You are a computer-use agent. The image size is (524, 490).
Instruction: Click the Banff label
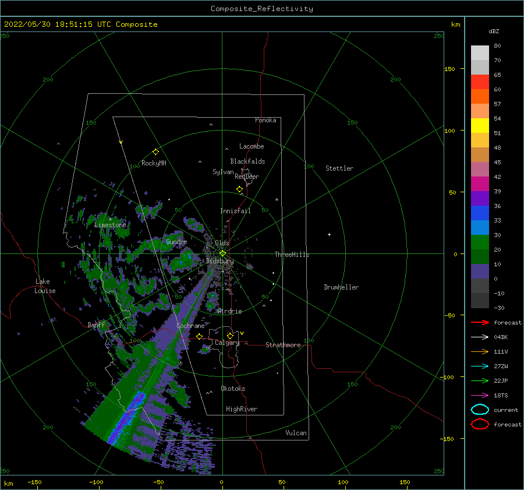(x=96, y=325)
